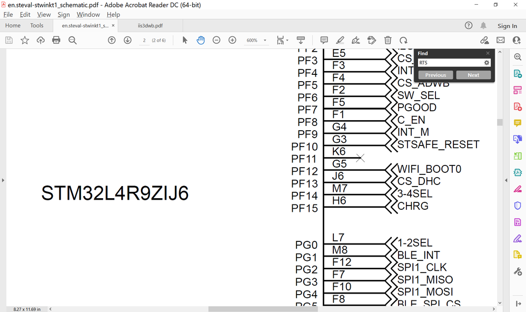
Task: Upload the file to cloud storage
Action: 41,40
